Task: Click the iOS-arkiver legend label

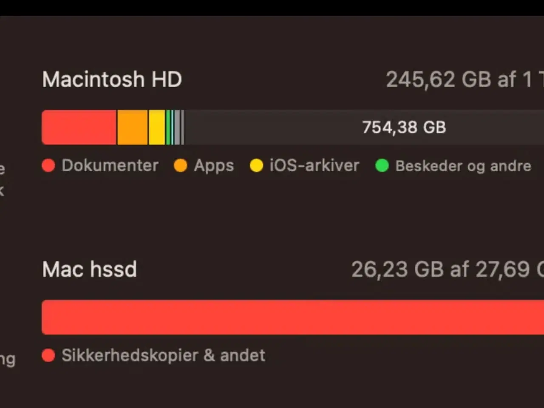Action: click(x=314, y=166)
